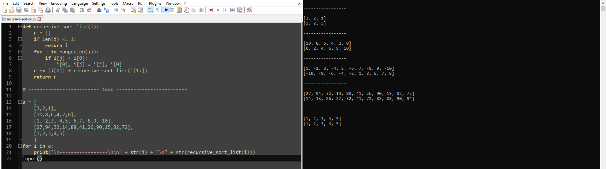Screen dimensions: 606x169
Task: Toggle show all characters pilcrow icon
Action: click(157, 10)
